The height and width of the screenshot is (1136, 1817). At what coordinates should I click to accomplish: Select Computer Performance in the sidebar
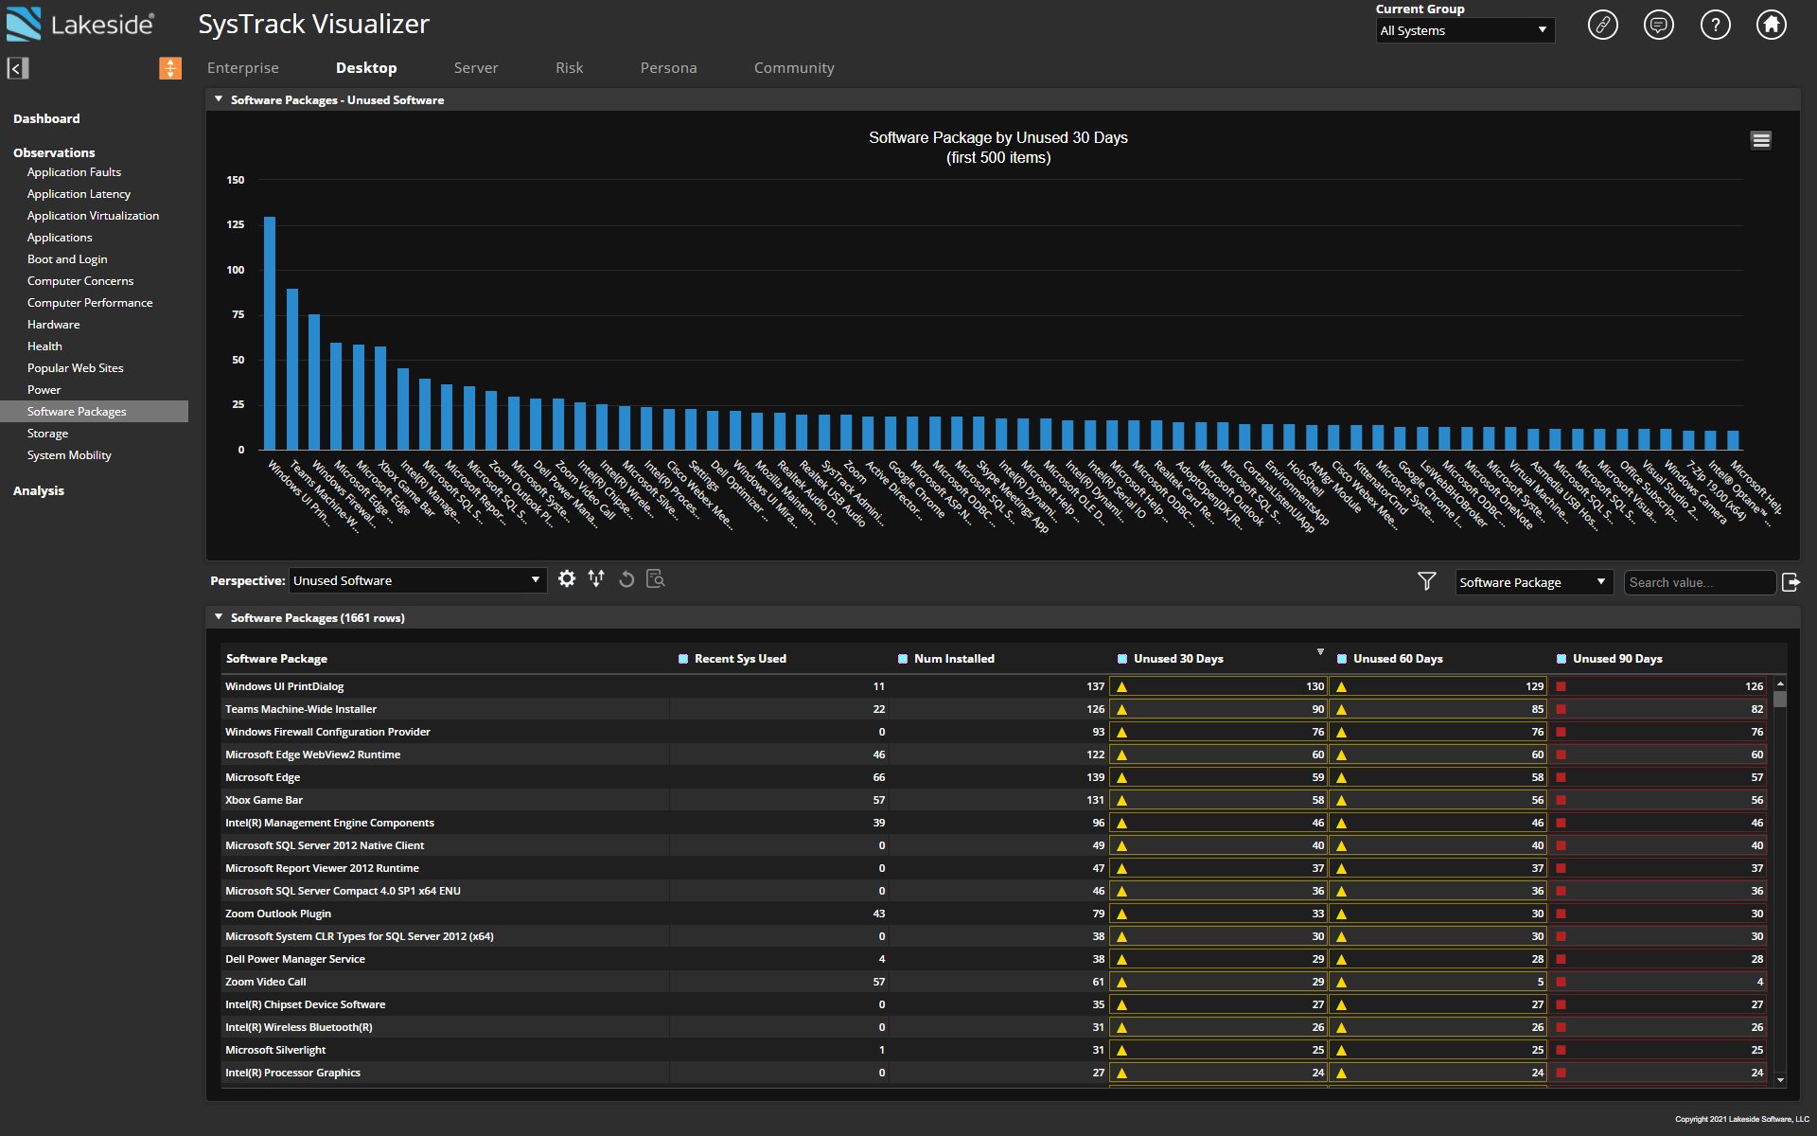coord(90,302)
